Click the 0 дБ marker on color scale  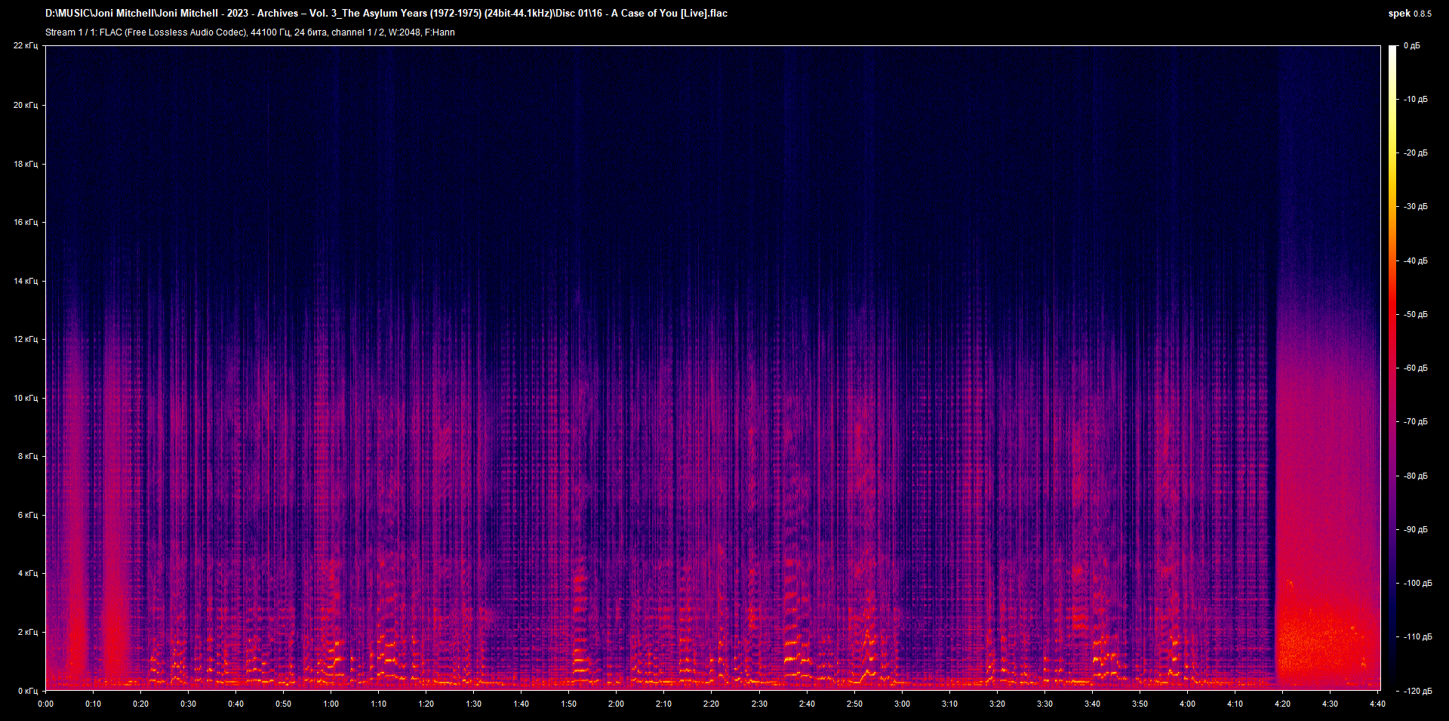tap(1413, 45)
